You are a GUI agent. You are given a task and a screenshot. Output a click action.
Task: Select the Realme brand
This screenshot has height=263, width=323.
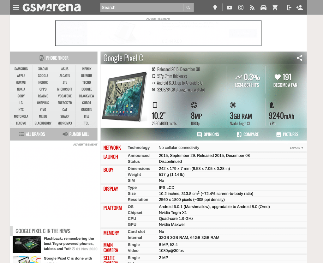click(x=43, y=96)
